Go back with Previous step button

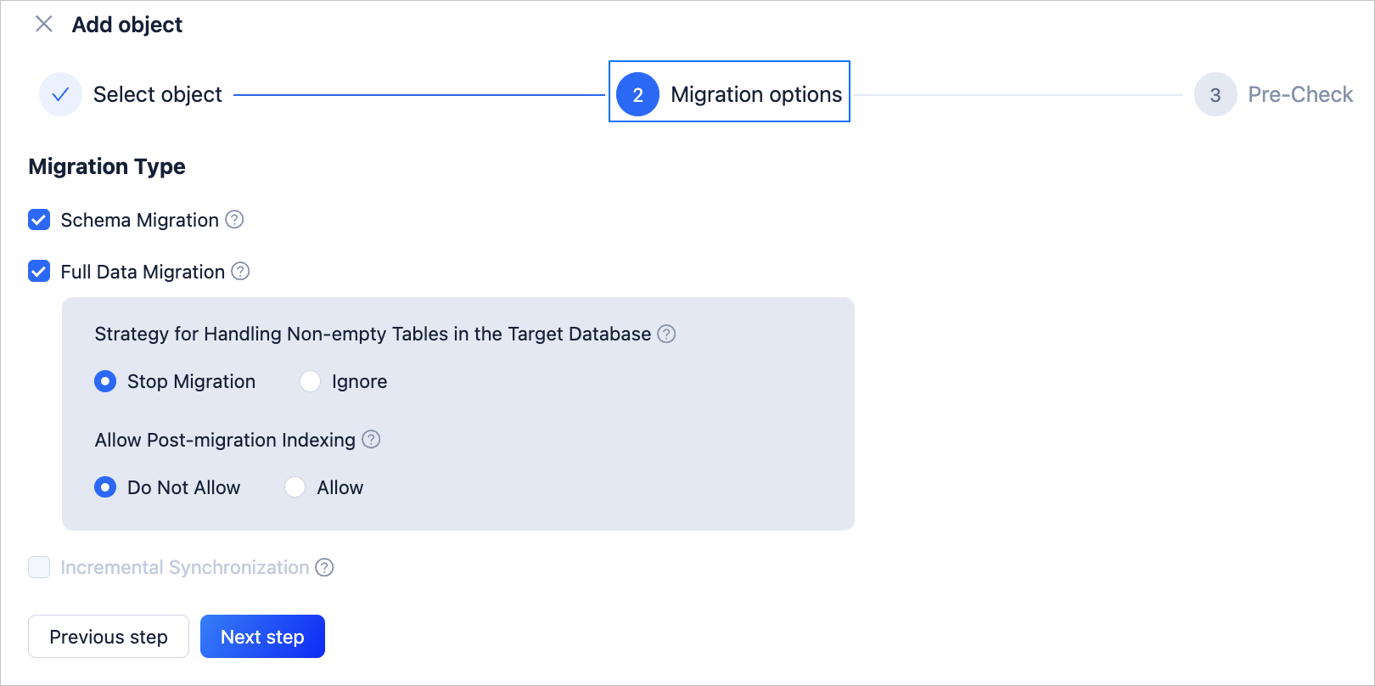109,637
